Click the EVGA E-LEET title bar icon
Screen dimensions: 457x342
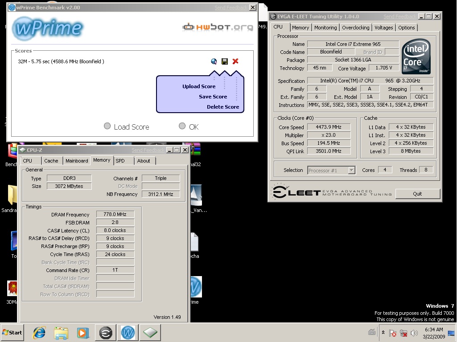point(273,16)
